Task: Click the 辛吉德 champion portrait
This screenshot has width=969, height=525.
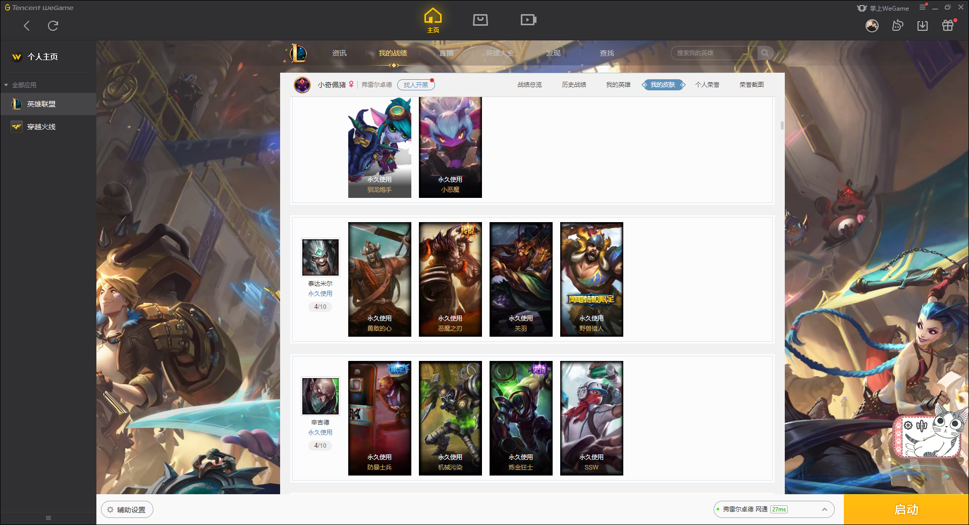Action: [320, 396]
